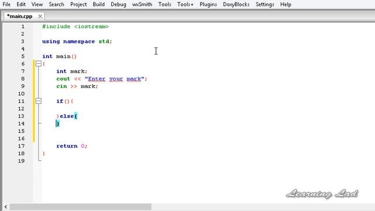The image size is (375, 211).
Task: Collapse the main function fold at line 6
Action: click(39, 63)
